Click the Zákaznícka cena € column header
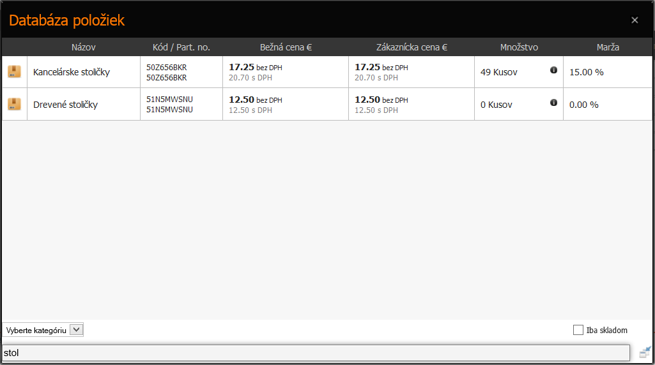The width and height of the screenshot is (655, 365). point(412,47)
